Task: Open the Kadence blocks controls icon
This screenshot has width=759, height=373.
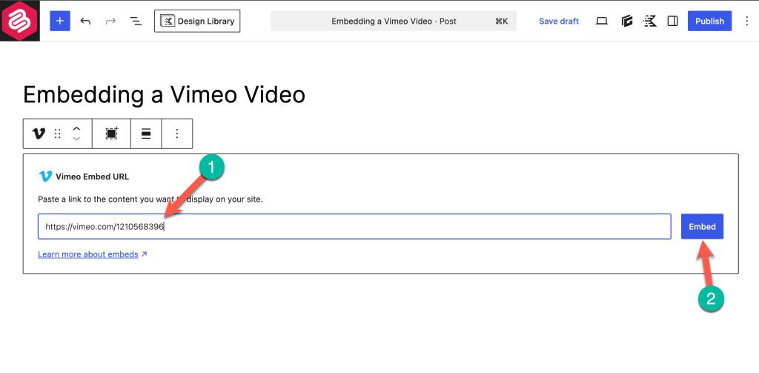Action: tap(627, 22)
